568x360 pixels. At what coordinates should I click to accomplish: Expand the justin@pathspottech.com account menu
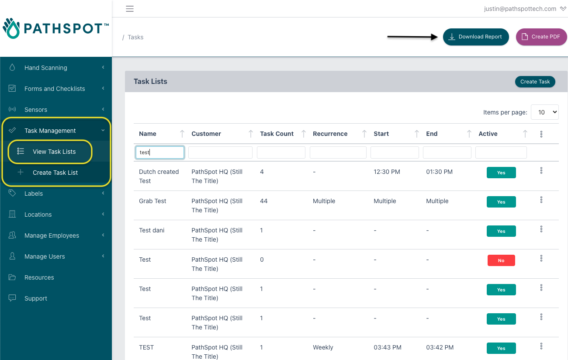click(525, 9)
